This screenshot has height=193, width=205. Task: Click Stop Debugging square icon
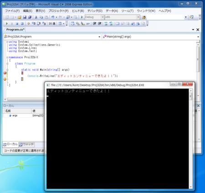17,24
